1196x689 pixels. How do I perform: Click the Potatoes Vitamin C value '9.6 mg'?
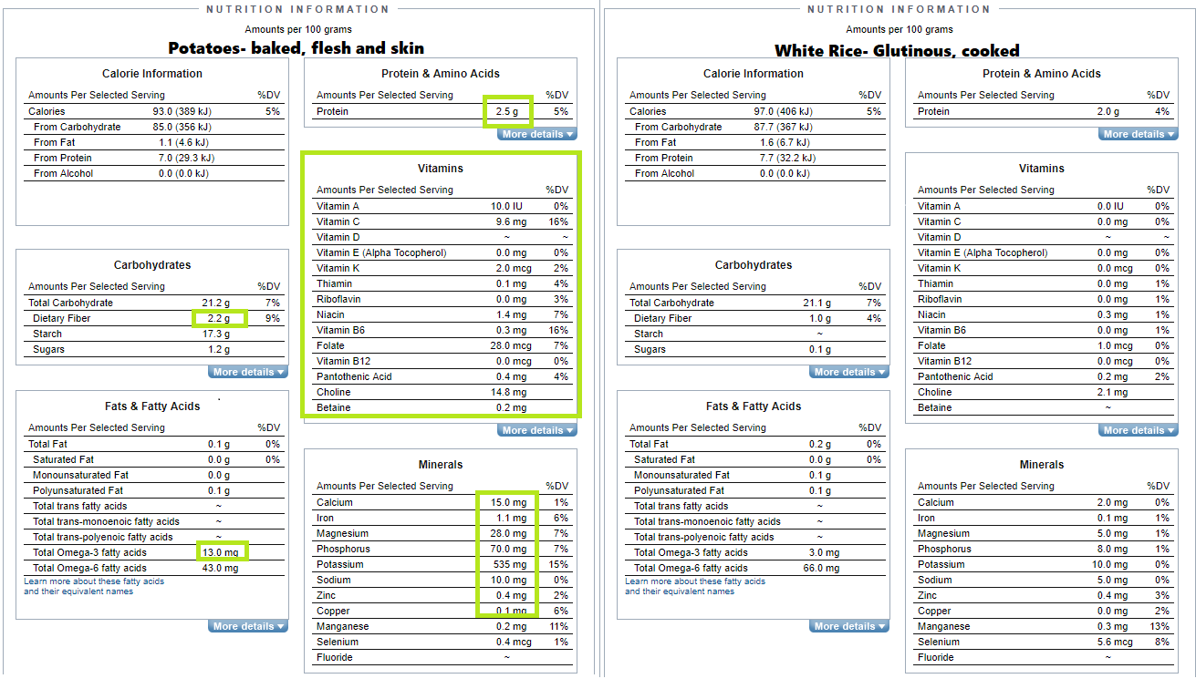coord(512,221)
